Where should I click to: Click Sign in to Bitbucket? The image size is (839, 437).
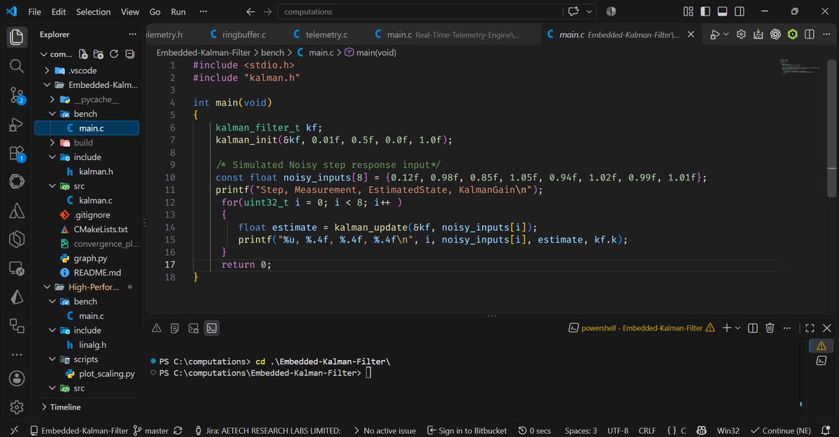click(467, 431)
